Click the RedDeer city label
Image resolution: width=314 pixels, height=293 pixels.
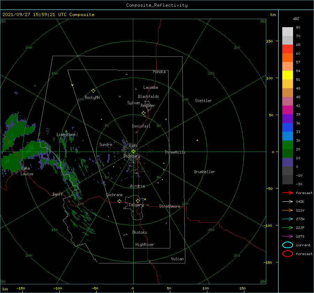pyautogui.click(x=148, y=106)
